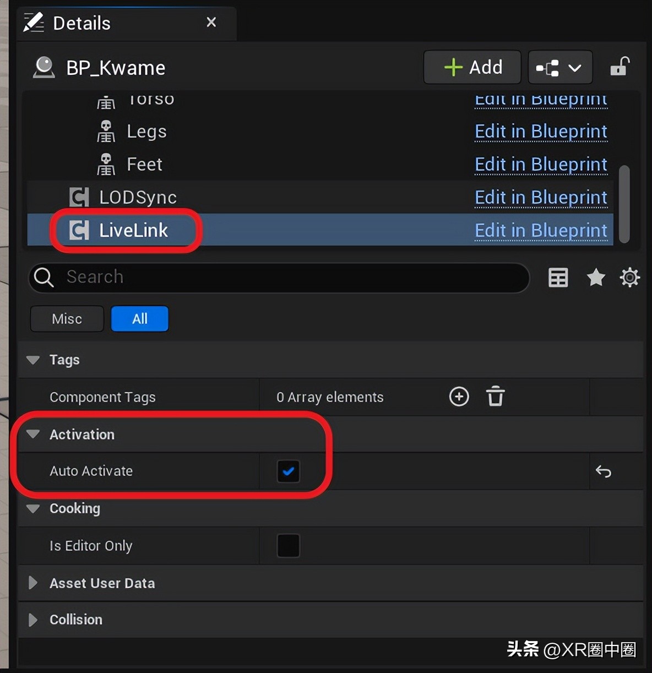The height and width of the screenshot is (673, 652).
Task: Focus the Details search field
Action: (279, 277)
